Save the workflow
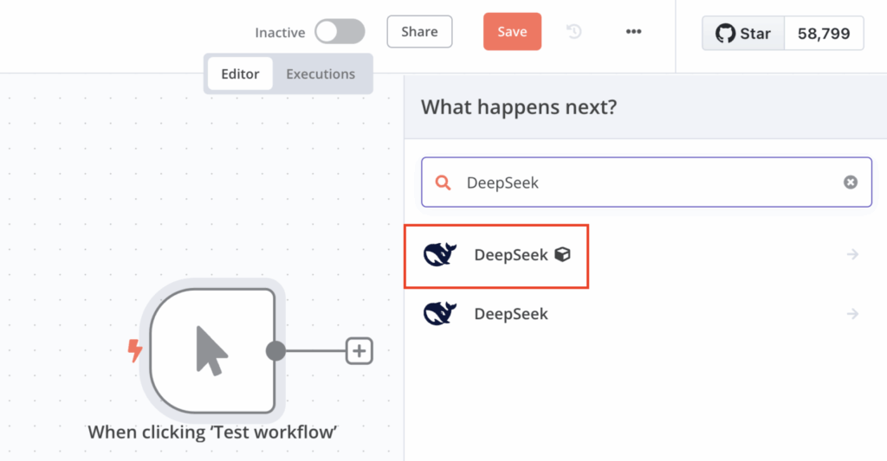Screen dimensions: 887x461 click(x=512, y=32)
